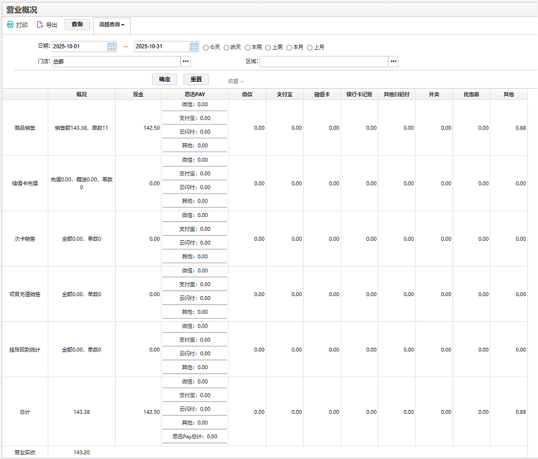Pick the 上月 (last month) radio option
The image size is (538, 459).
(x=310, y=47)
